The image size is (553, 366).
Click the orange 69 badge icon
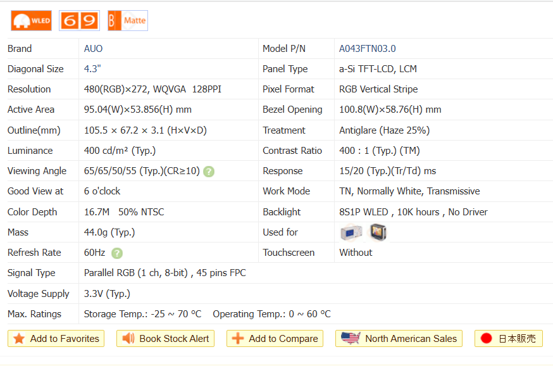[80, 21]
